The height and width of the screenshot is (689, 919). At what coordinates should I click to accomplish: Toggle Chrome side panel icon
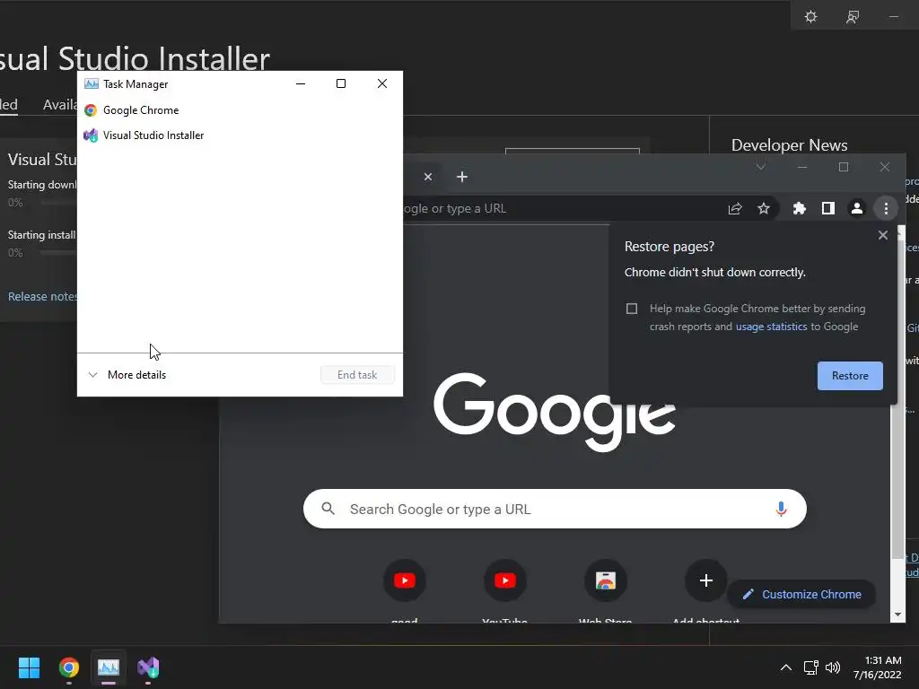tap(827, 208)
